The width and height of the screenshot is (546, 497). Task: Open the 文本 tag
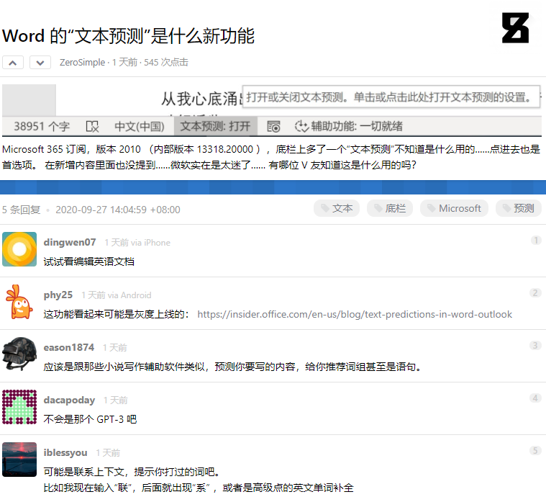[337, 209]
